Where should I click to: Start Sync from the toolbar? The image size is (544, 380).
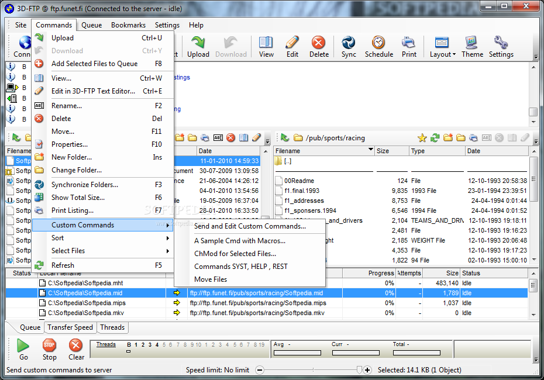(348, 47)
